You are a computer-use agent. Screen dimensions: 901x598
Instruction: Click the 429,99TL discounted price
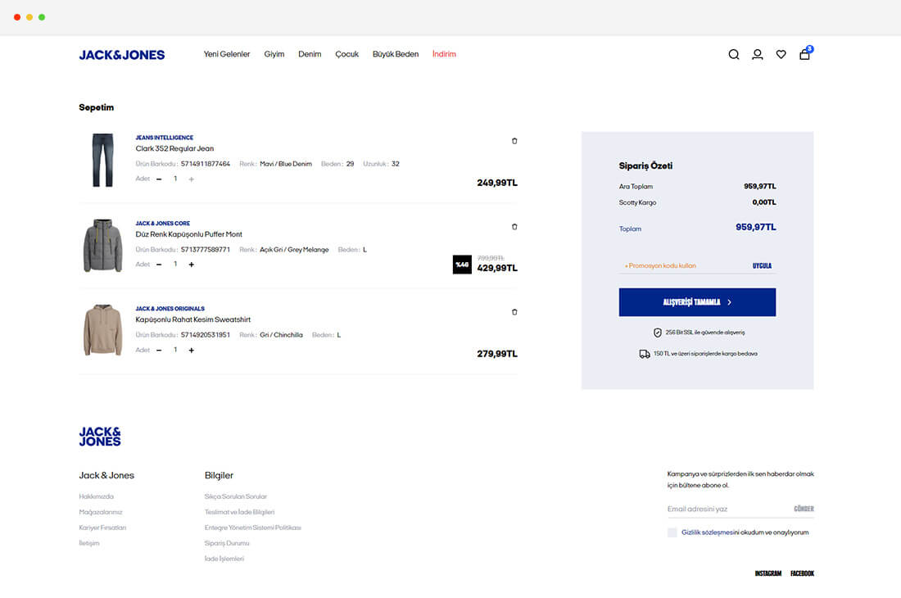[497, 268]
